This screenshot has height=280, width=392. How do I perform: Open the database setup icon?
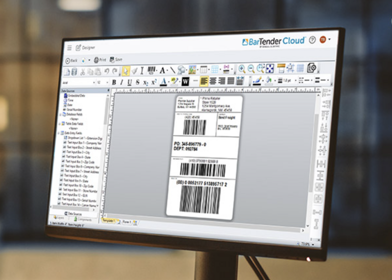pos(74,72)
